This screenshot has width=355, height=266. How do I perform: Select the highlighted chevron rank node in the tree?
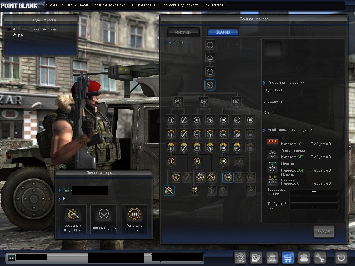coord(210,85)
